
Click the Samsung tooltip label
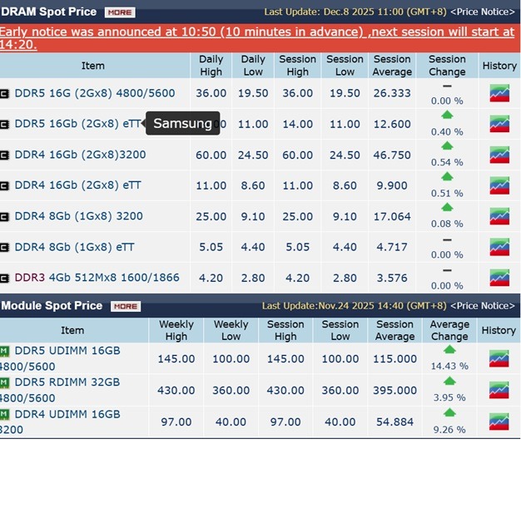click(x=182, y=124)
